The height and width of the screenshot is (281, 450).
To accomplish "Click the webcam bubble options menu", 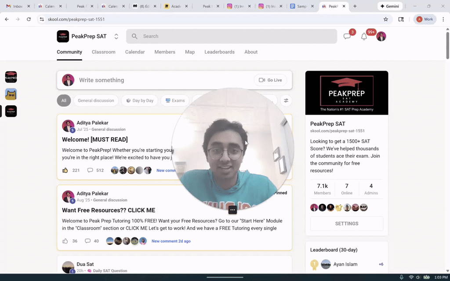I will click(232, 210).
